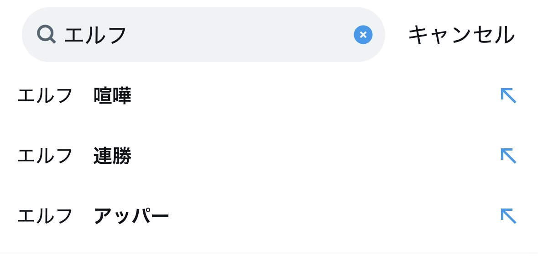Click the bold 喧嘩 keyword
This screenshot has width=538, height=261.
112,96
